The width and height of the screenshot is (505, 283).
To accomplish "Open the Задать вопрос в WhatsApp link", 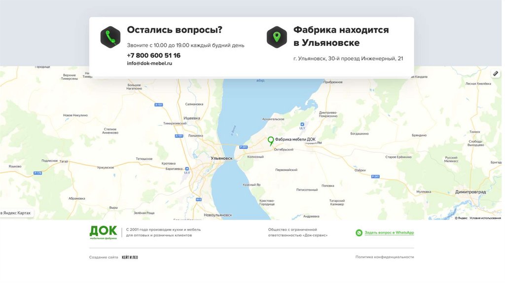I will (x=389, y=233).
